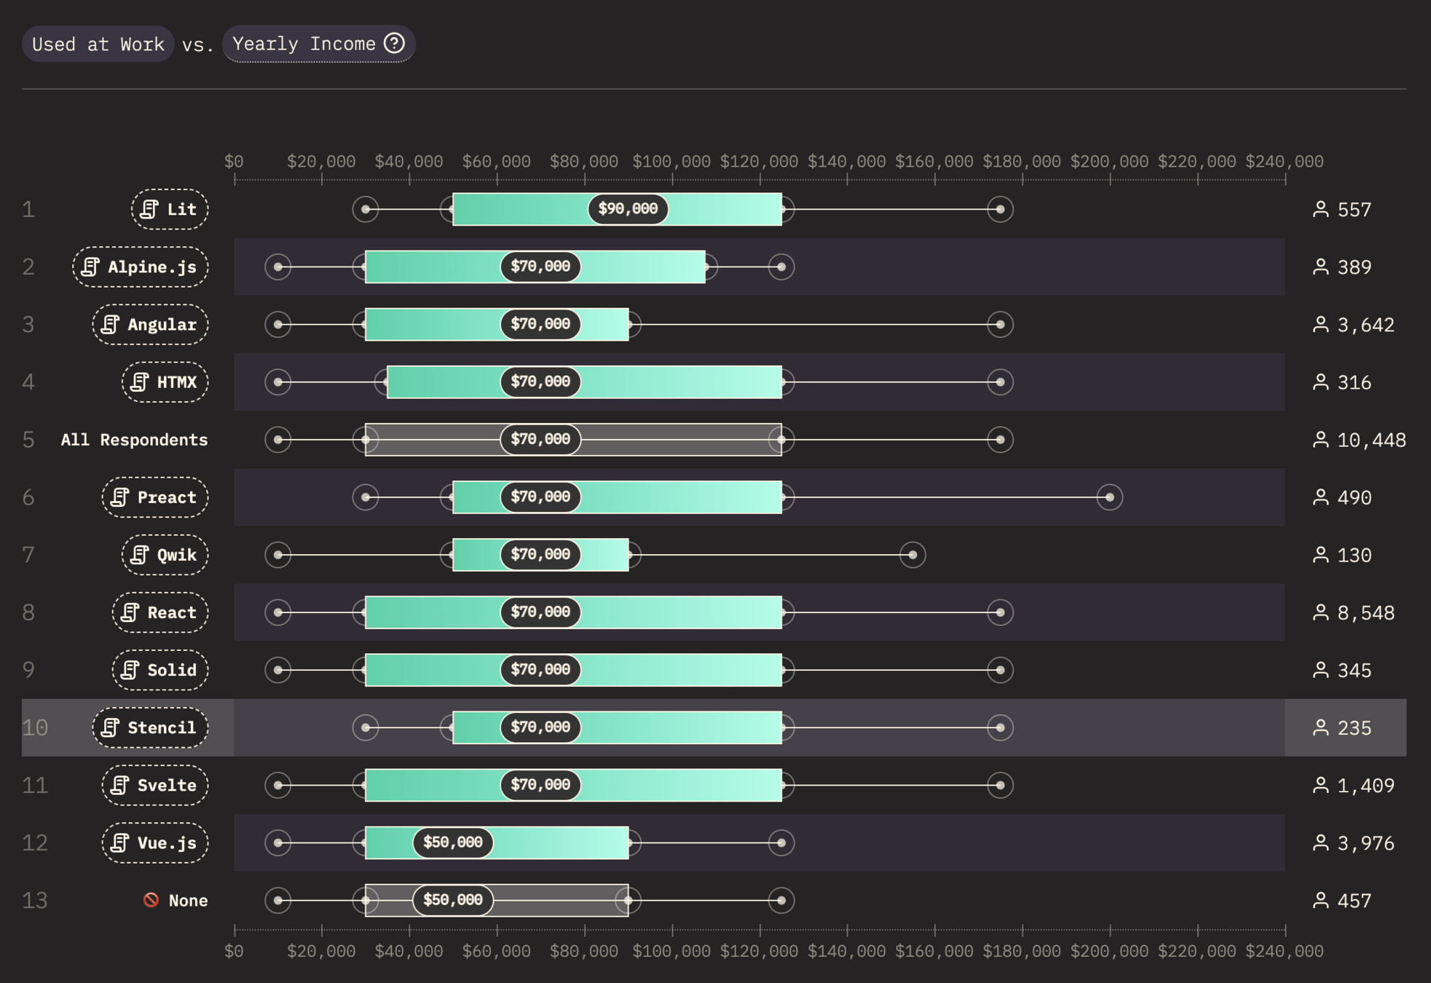The width and height of the screenshot is (1431, 983).
Task: Click the scroll icon in Lit chip
Action: (x=149, y=210)
